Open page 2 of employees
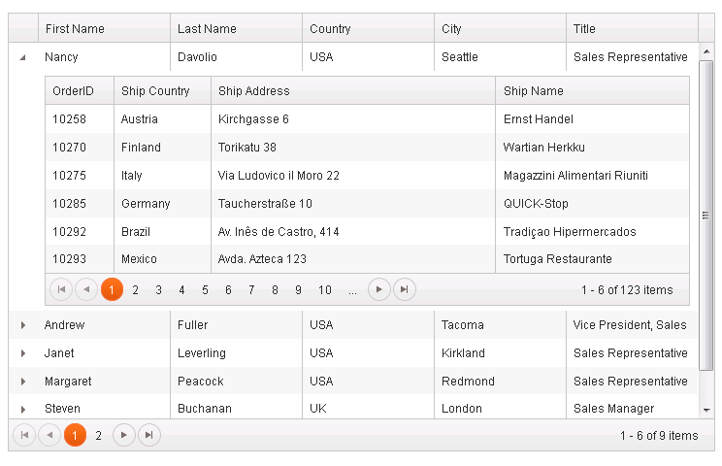 [98, 435]
